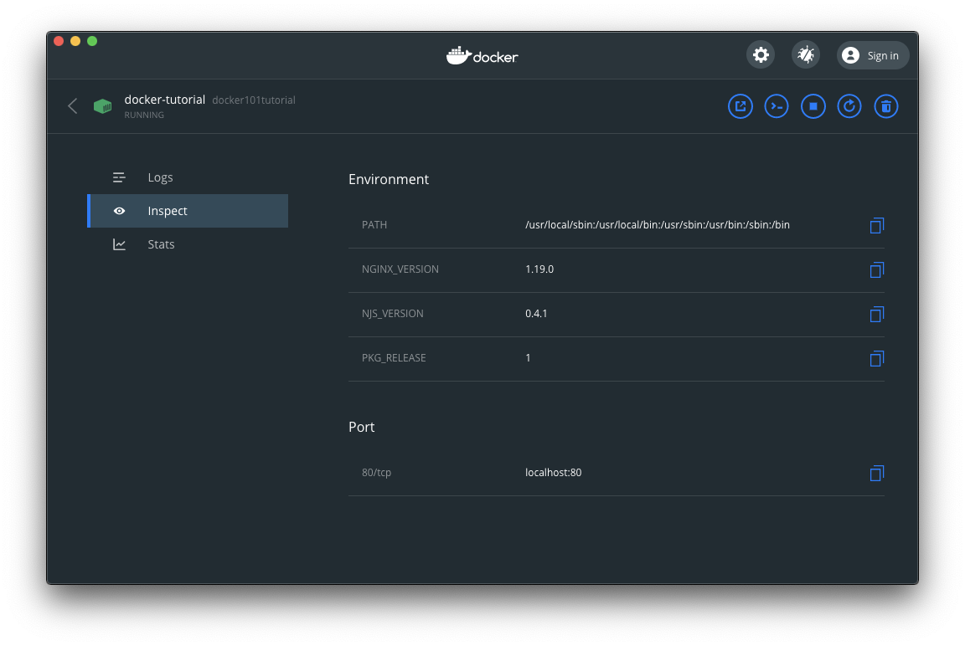
Task: Copy the NGINX_VERSION value
Action: [876, 269]
